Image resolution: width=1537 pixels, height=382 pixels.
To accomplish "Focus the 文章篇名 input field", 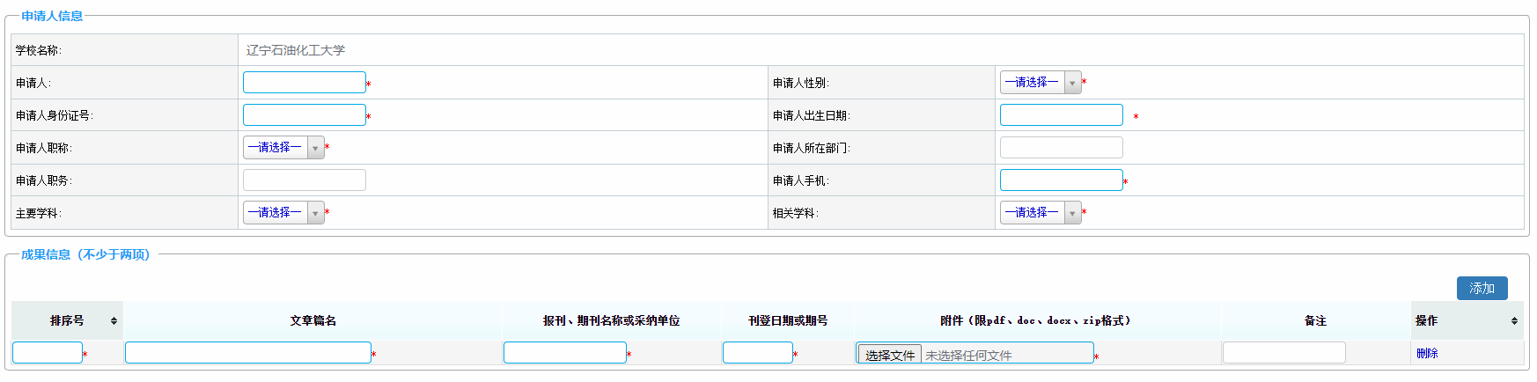I will click(x=247, y=353).
